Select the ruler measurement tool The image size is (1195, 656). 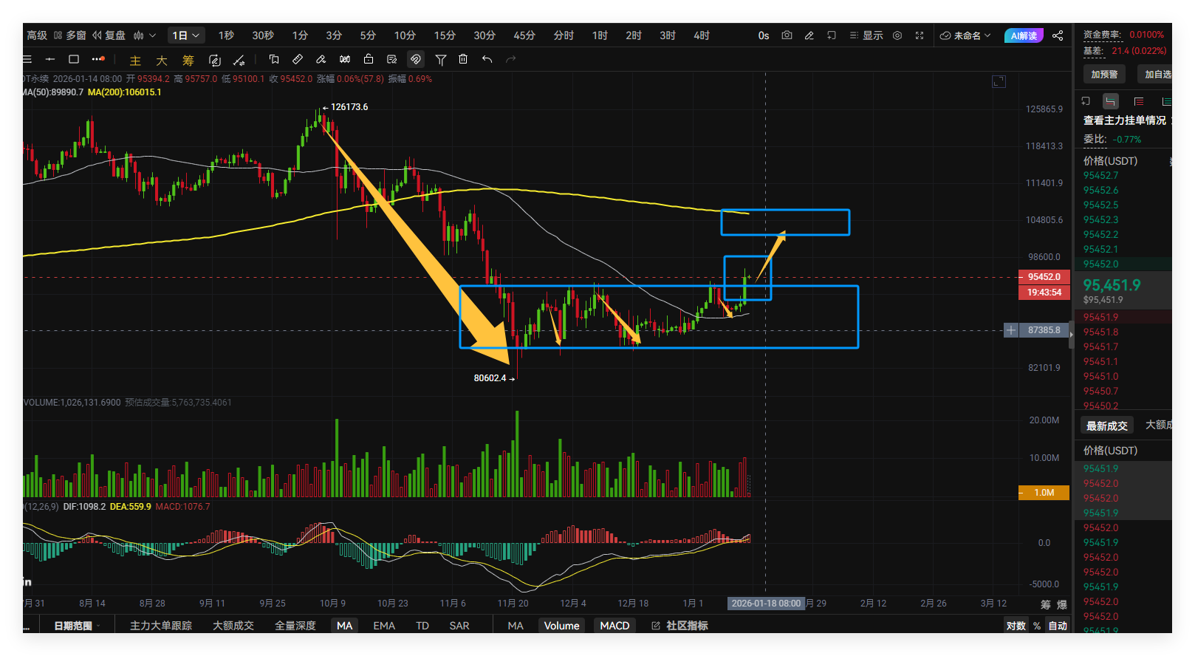click(x=298, y=59)
